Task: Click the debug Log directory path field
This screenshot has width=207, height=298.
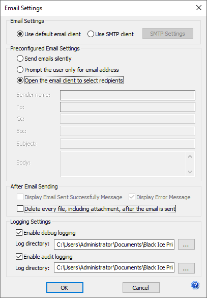Action: 114,245
